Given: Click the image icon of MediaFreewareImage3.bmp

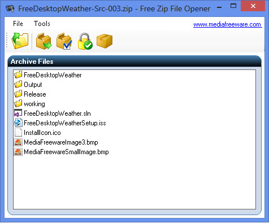Looking at the screenshot, I should click(x=18, y=142).
